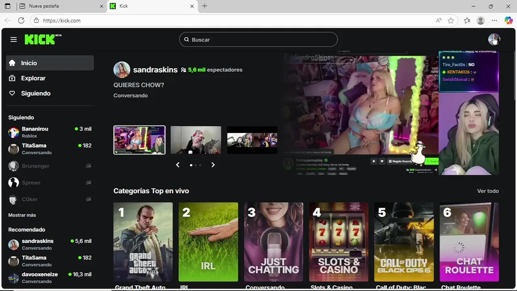Click the Buscar search field
Viewport: 517px width, 291px height.
point(258,40)
